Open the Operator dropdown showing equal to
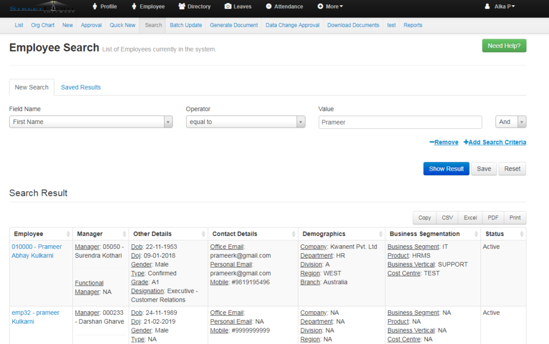 pos(245,122)
